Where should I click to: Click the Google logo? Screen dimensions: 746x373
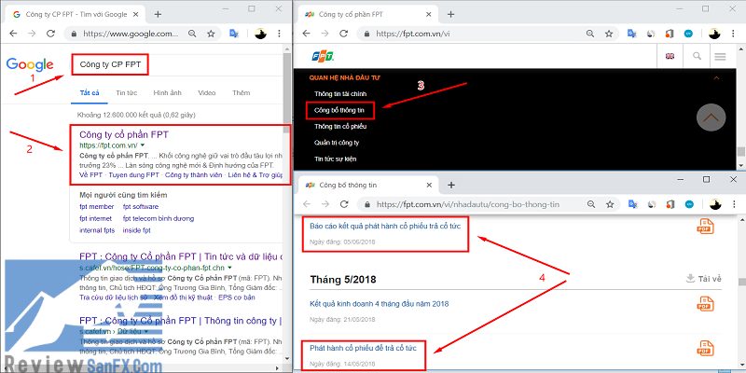pos(30,64)
